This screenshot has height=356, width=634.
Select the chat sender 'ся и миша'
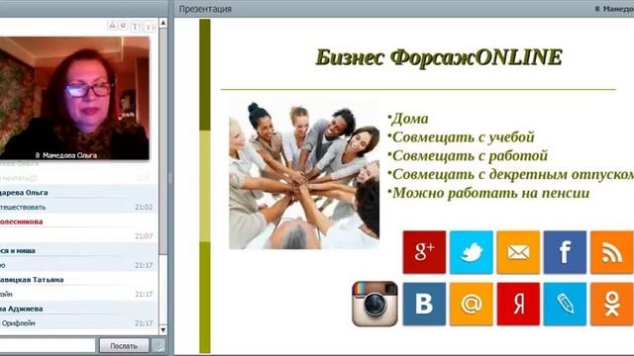(x=18, y=250)
